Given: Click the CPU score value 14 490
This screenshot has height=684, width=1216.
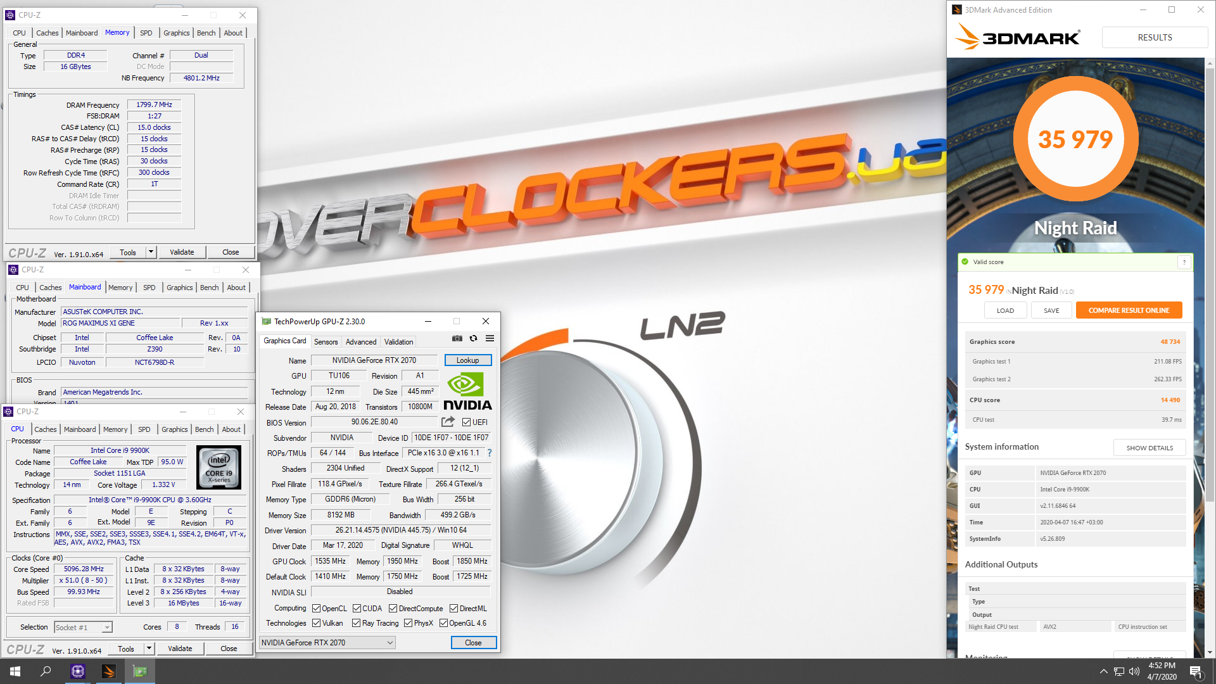Looking at the screenshot, I should pyautogui.click(x=1170, y=400).
